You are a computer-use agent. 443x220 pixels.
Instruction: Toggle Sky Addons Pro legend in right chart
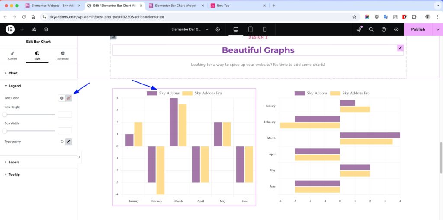pos(350,93)
